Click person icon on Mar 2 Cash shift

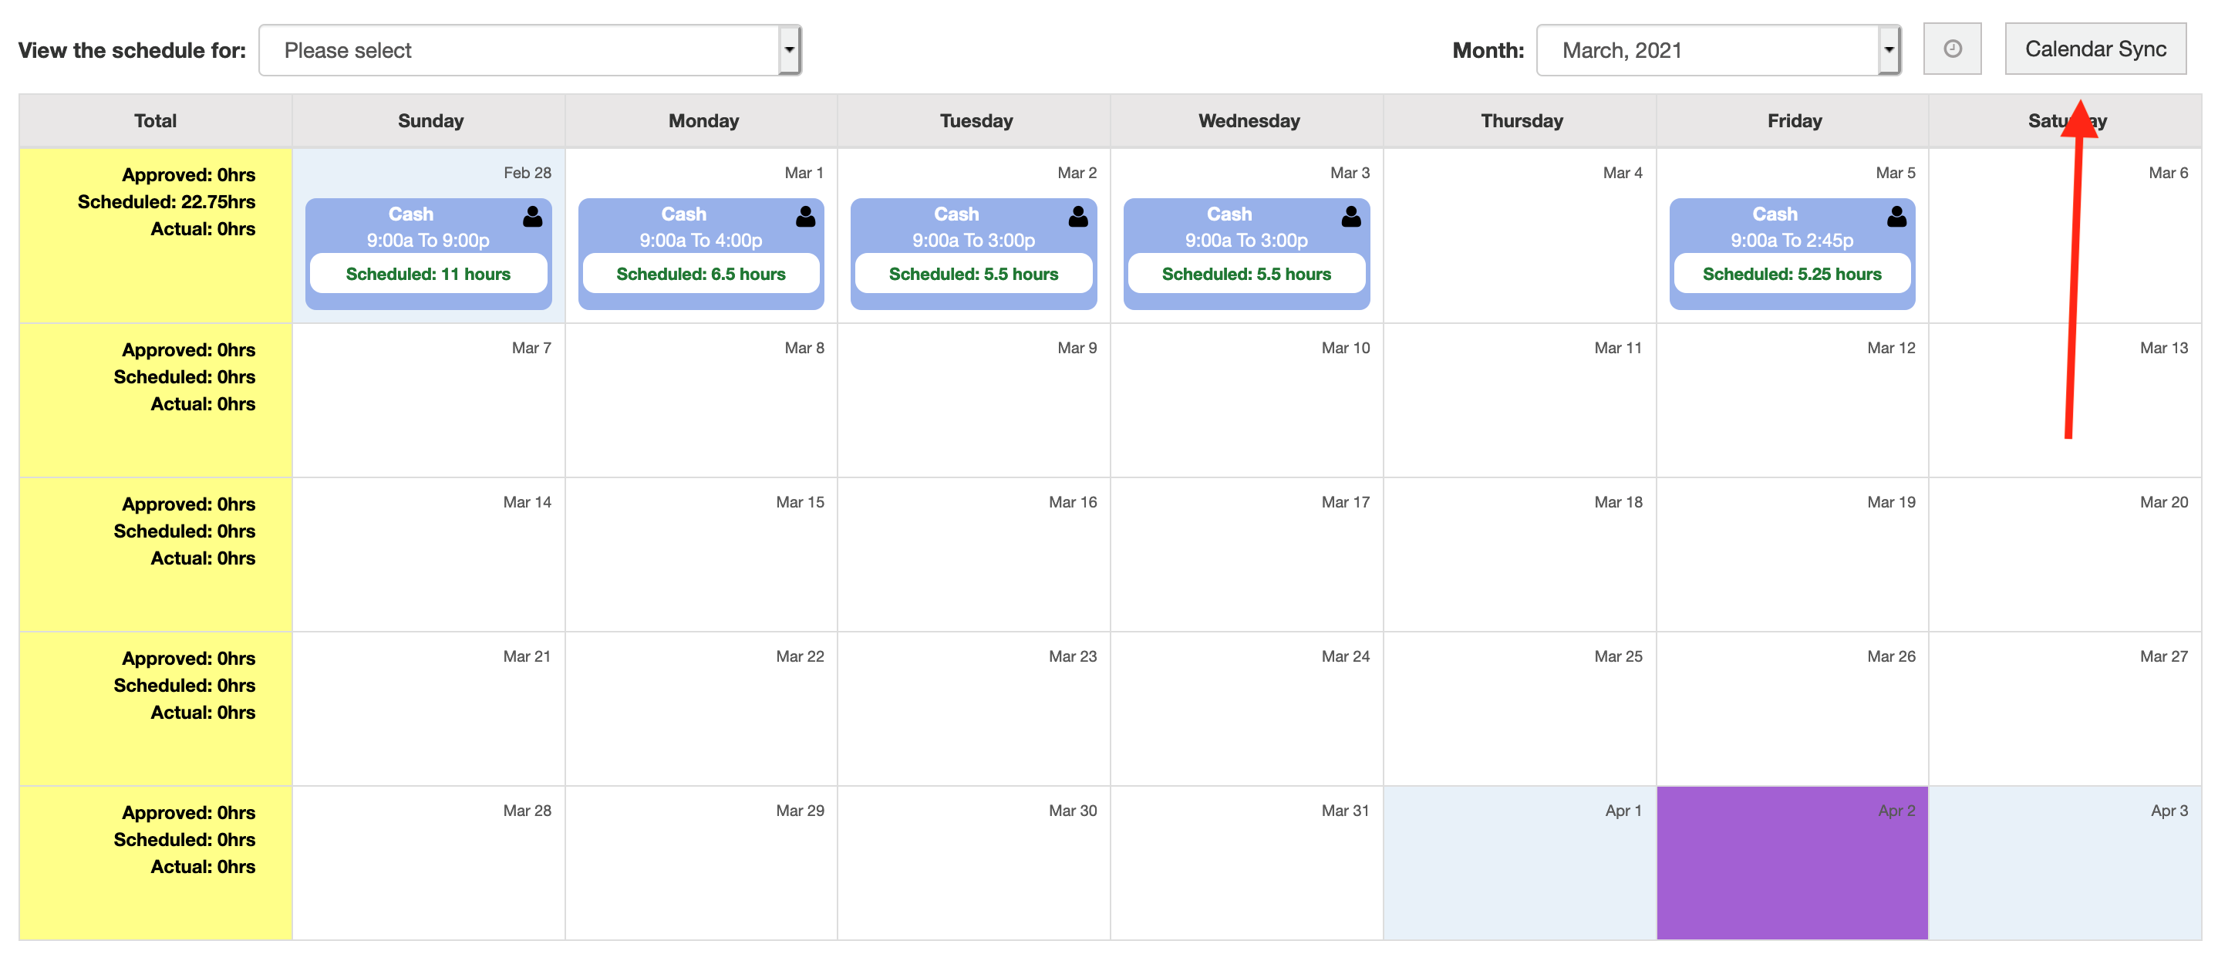pyautogui.click(x=1077, y=216)
